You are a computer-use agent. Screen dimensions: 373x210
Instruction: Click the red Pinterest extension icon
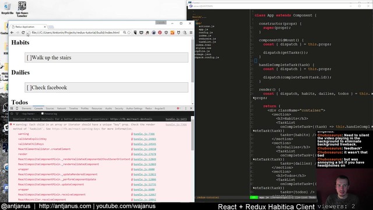coord(160,33)
